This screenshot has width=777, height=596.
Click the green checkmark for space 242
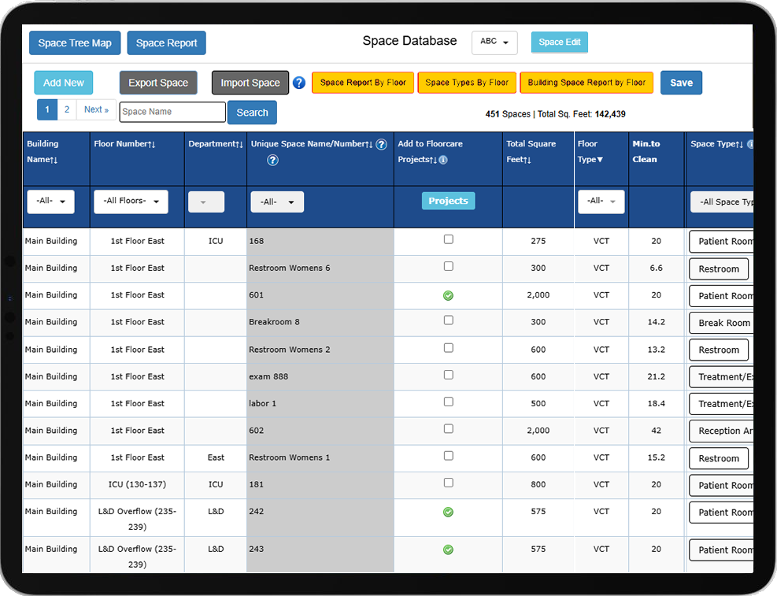pos(448,512)
